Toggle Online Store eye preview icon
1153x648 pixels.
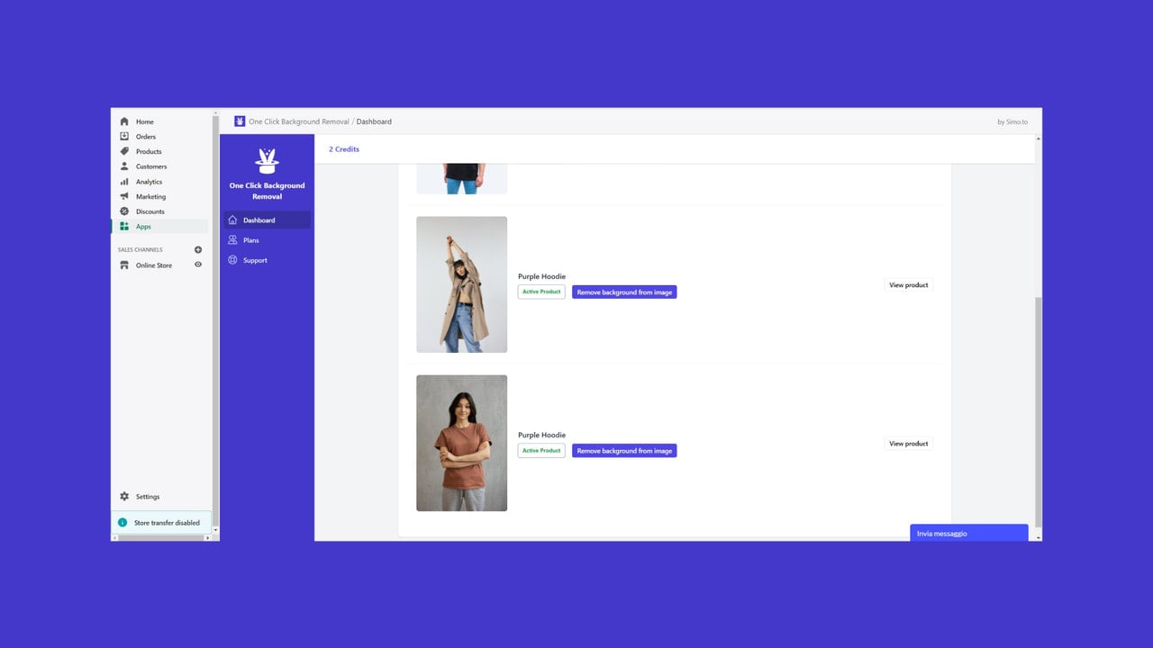198,265
